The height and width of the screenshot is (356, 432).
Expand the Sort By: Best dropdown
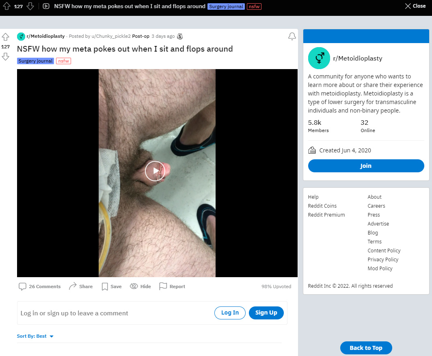[x=35, y=336]
